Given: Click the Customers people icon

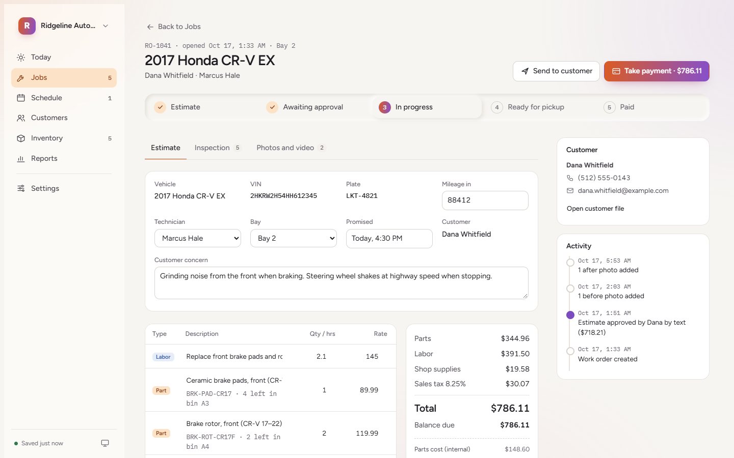Looking at the screenshot, I should tap(21, 118).
